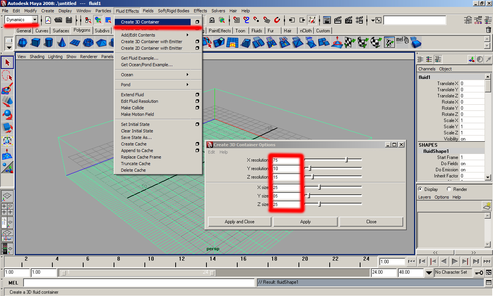This screenshot has width=493, height=296.
Task: Choose the Rotate tool with sphere icon
Action: 7,115
